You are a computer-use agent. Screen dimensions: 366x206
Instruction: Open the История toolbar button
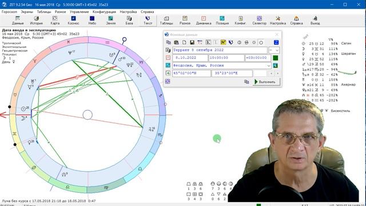[36, 21]
